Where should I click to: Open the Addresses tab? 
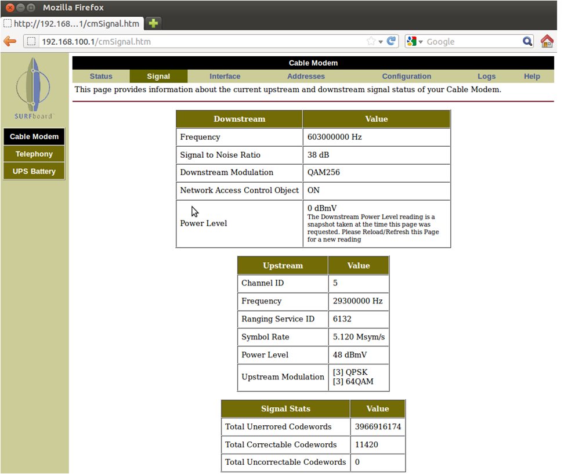[306, 76]
